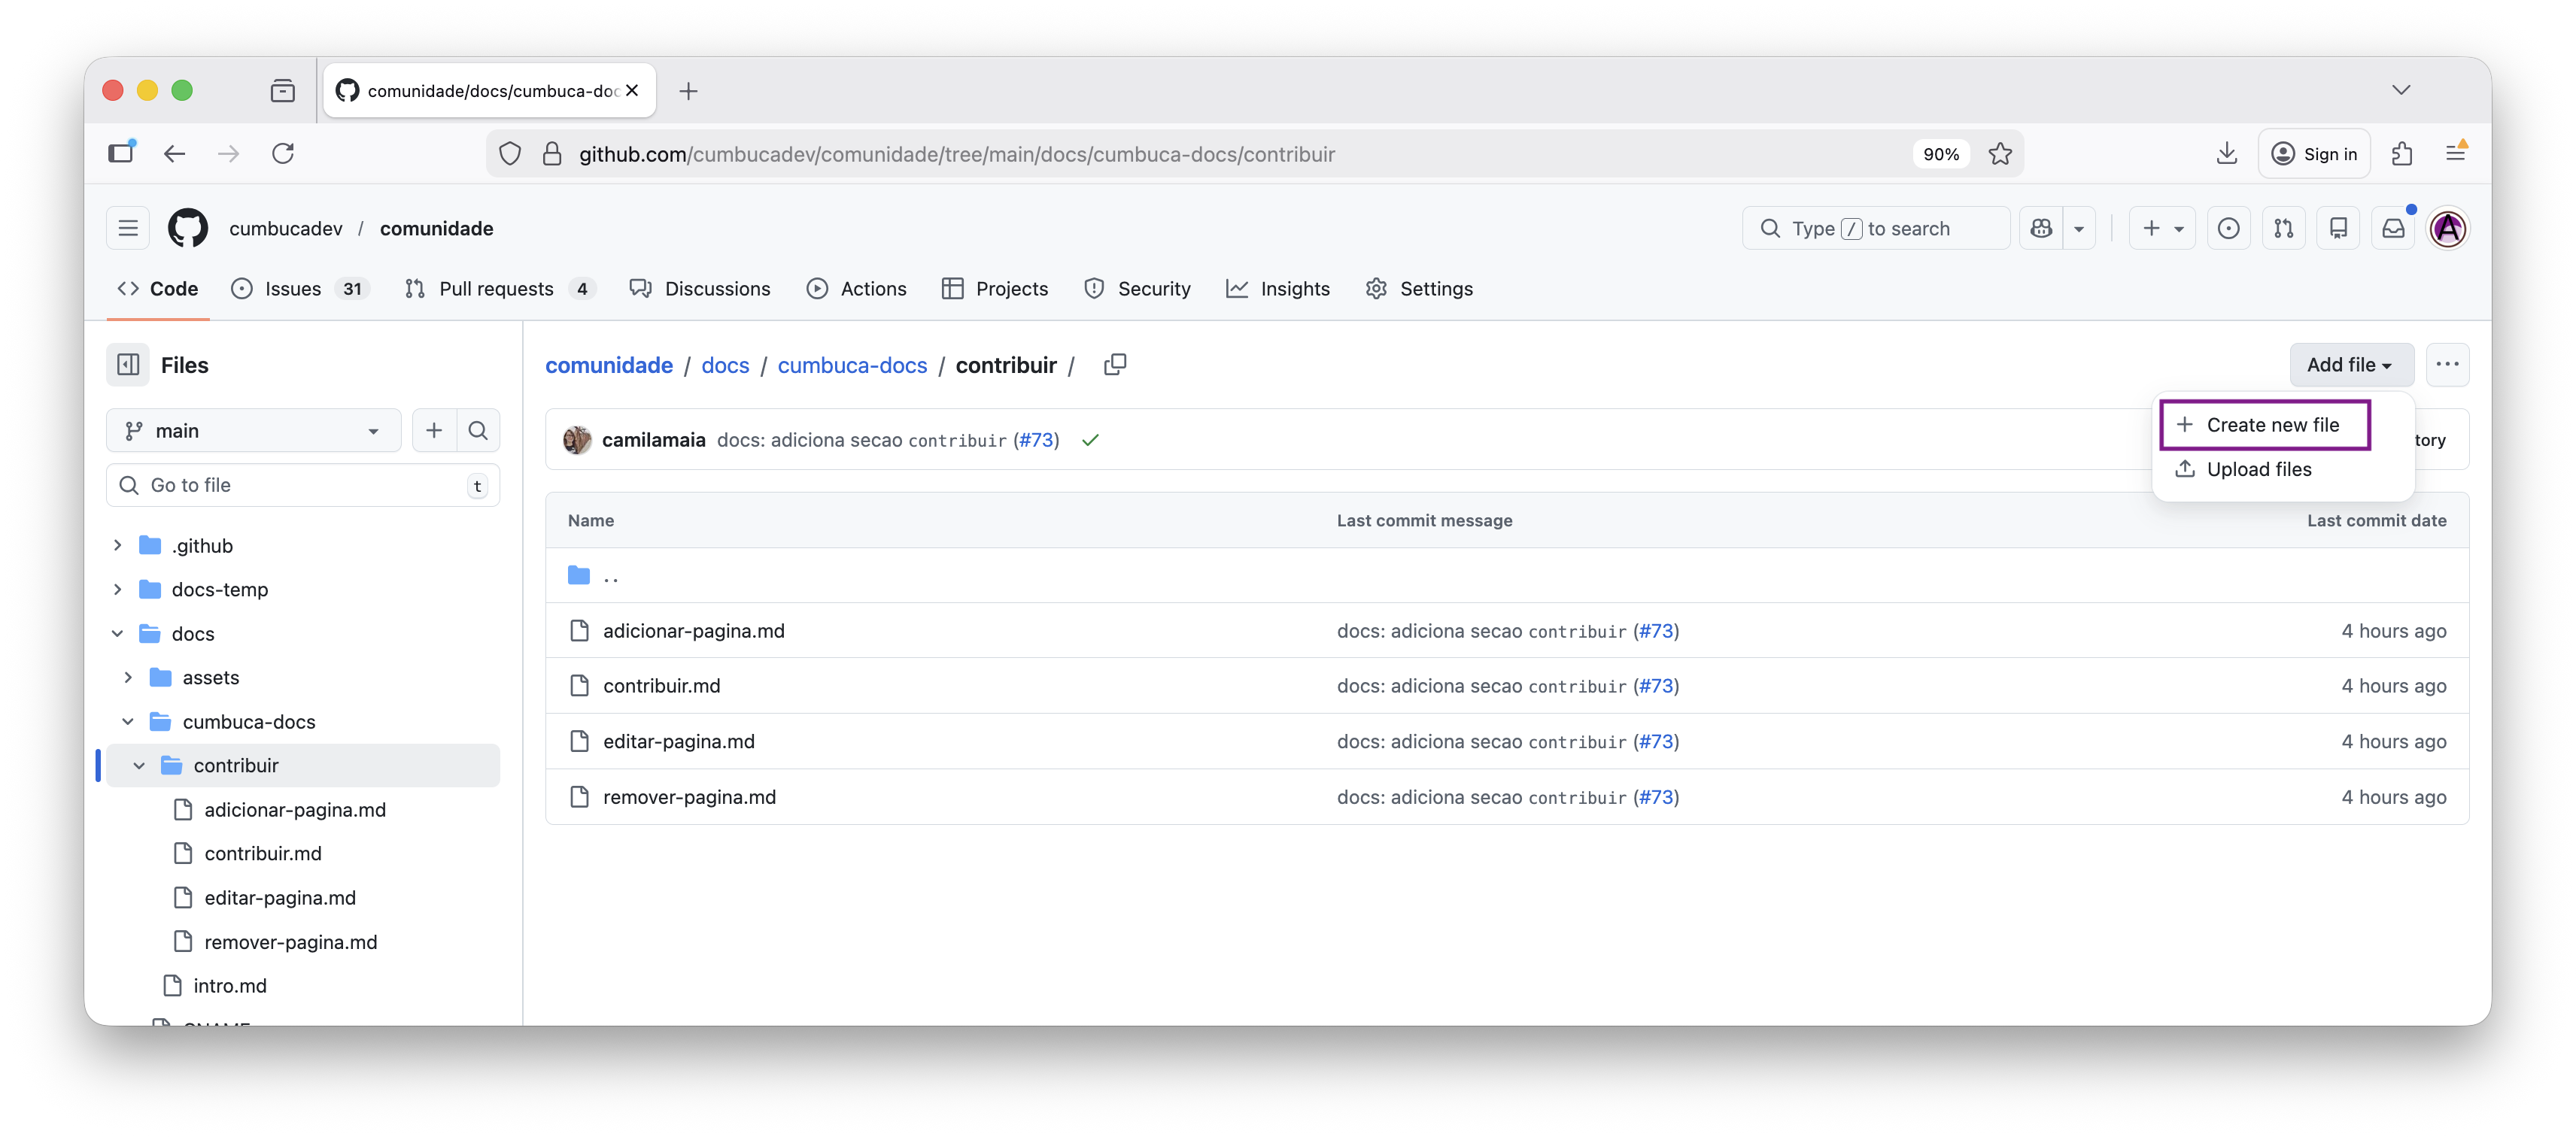
Task: Focus the Go to file input
Action: (x=303, y=484)
